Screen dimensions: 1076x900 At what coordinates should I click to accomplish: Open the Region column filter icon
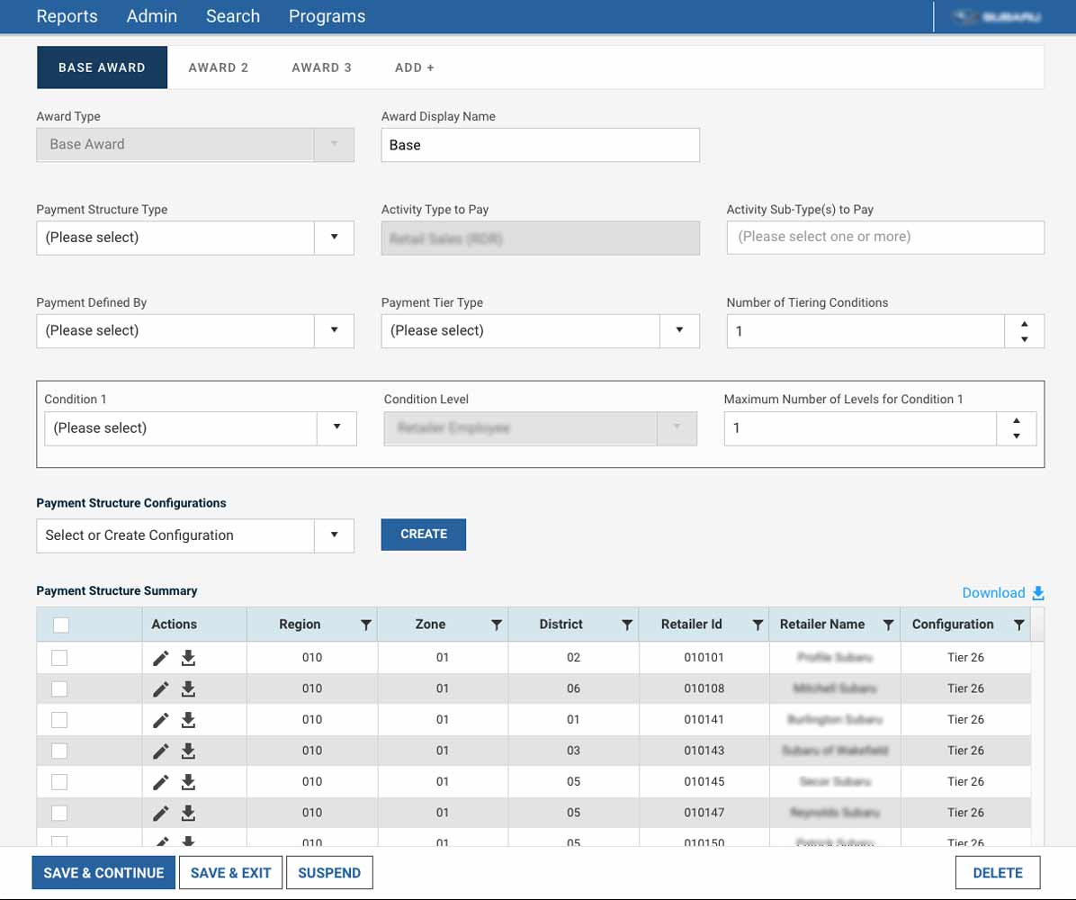click(365, 625)
